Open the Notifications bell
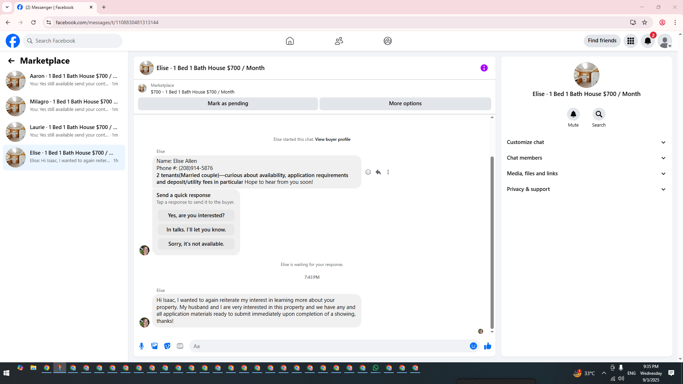 648,41
